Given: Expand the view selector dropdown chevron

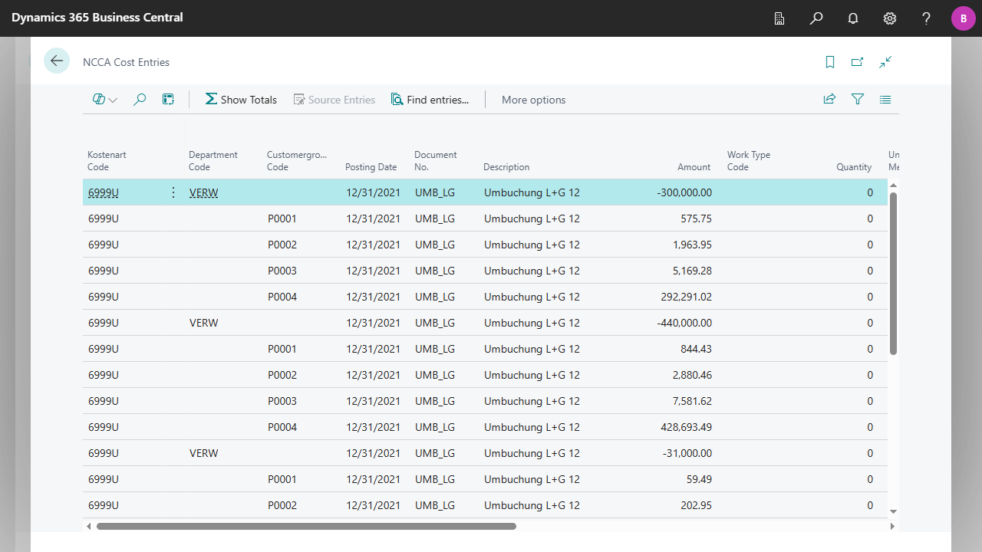Looking at the screenshot, I should click(x=113, y=100).
